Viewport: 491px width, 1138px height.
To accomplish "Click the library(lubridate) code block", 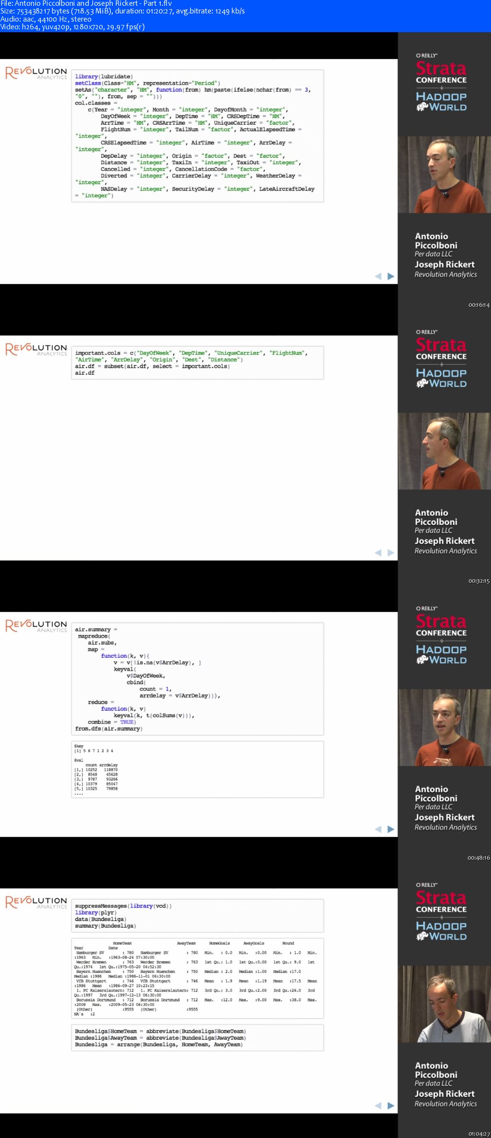I will coord(198,136).
